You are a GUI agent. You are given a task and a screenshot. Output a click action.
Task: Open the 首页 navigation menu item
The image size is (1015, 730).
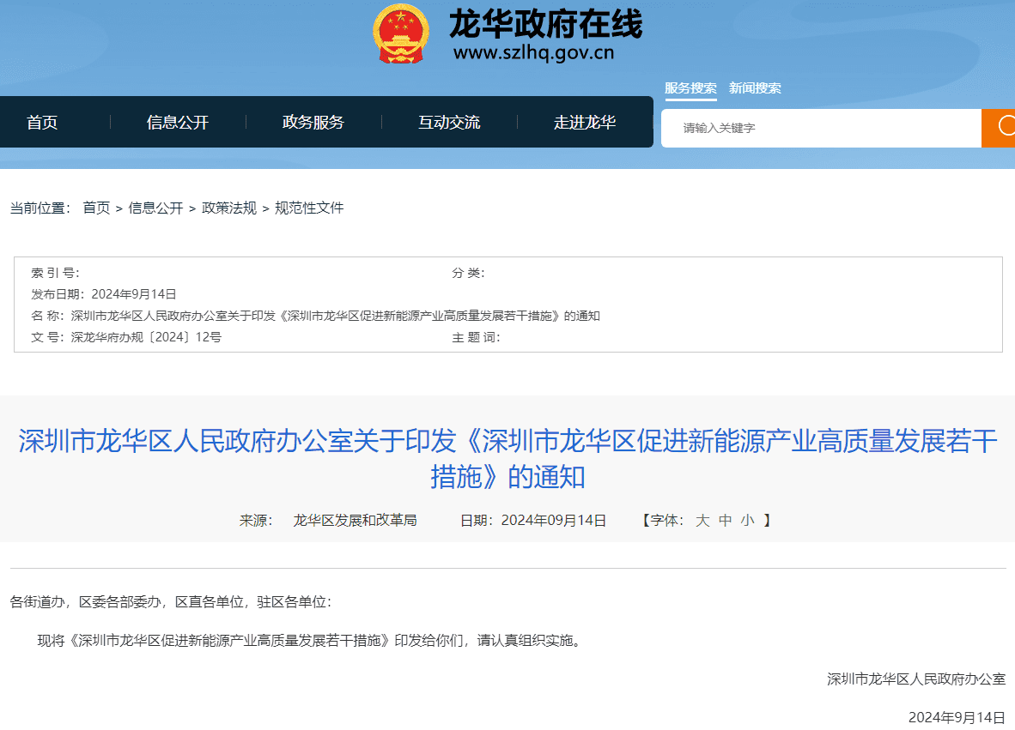pos(42,123)
